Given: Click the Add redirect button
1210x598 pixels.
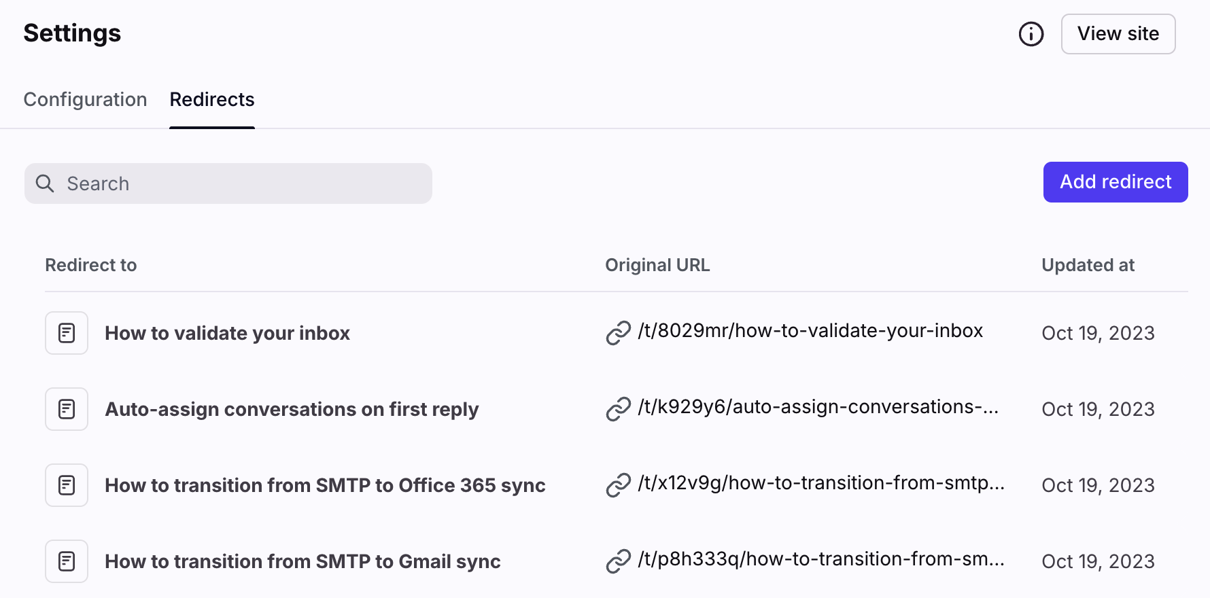Looking at the screenshot, I should coord(1115,182).
